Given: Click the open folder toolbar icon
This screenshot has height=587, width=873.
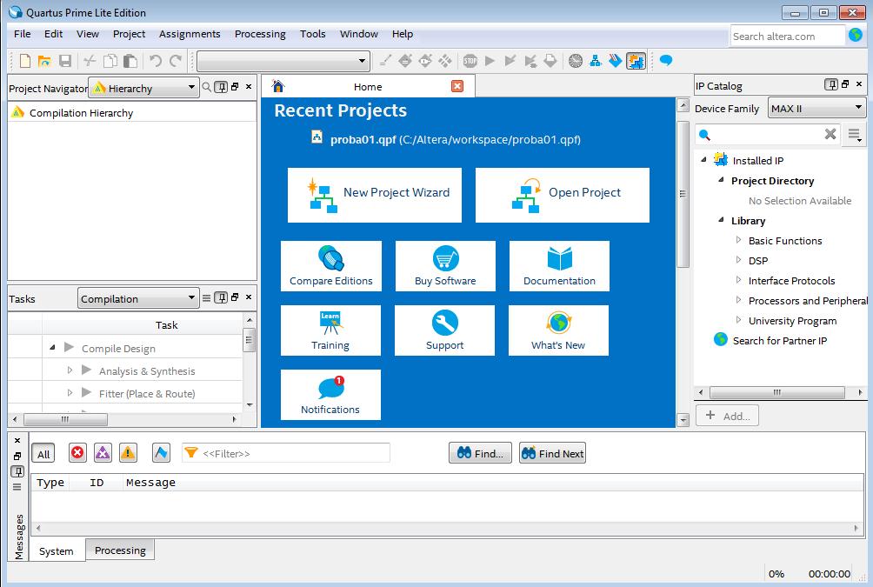Looking at the screenshot, I should tap(44, 61).
